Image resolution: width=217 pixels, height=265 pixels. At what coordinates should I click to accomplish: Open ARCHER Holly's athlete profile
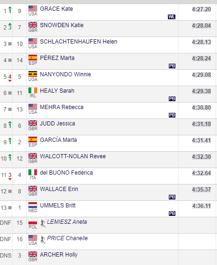point(59,255)
